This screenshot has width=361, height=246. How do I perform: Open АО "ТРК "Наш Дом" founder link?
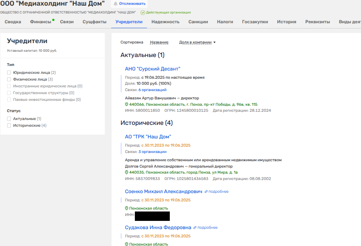coord(148,137)
